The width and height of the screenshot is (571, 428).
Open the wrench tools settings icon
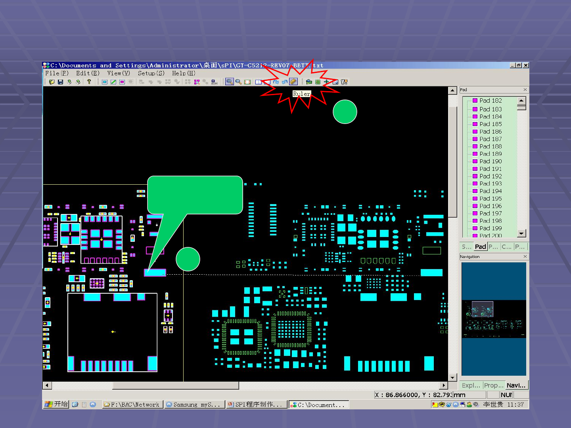[x=344, y=82]
